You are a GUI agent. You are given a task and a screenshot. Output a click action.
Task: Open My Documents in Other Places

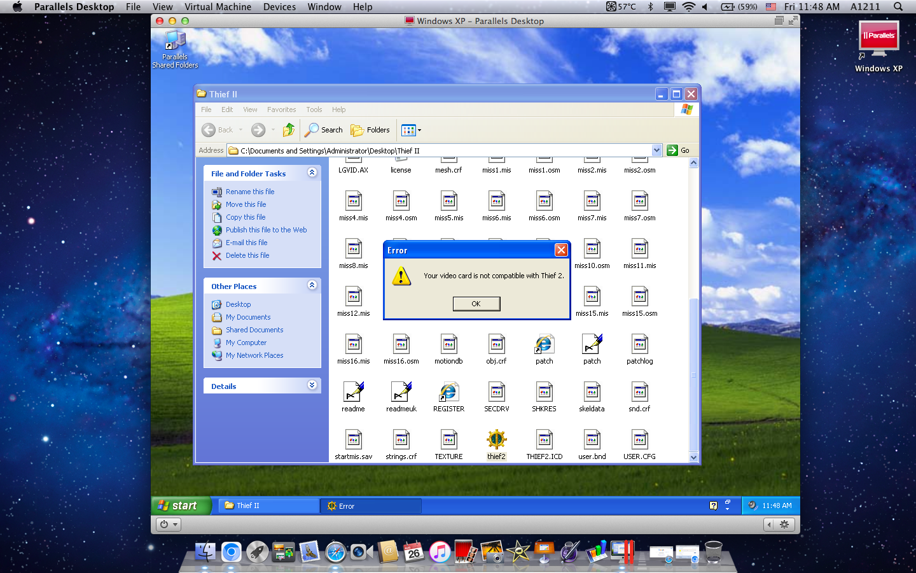[248, 317]
